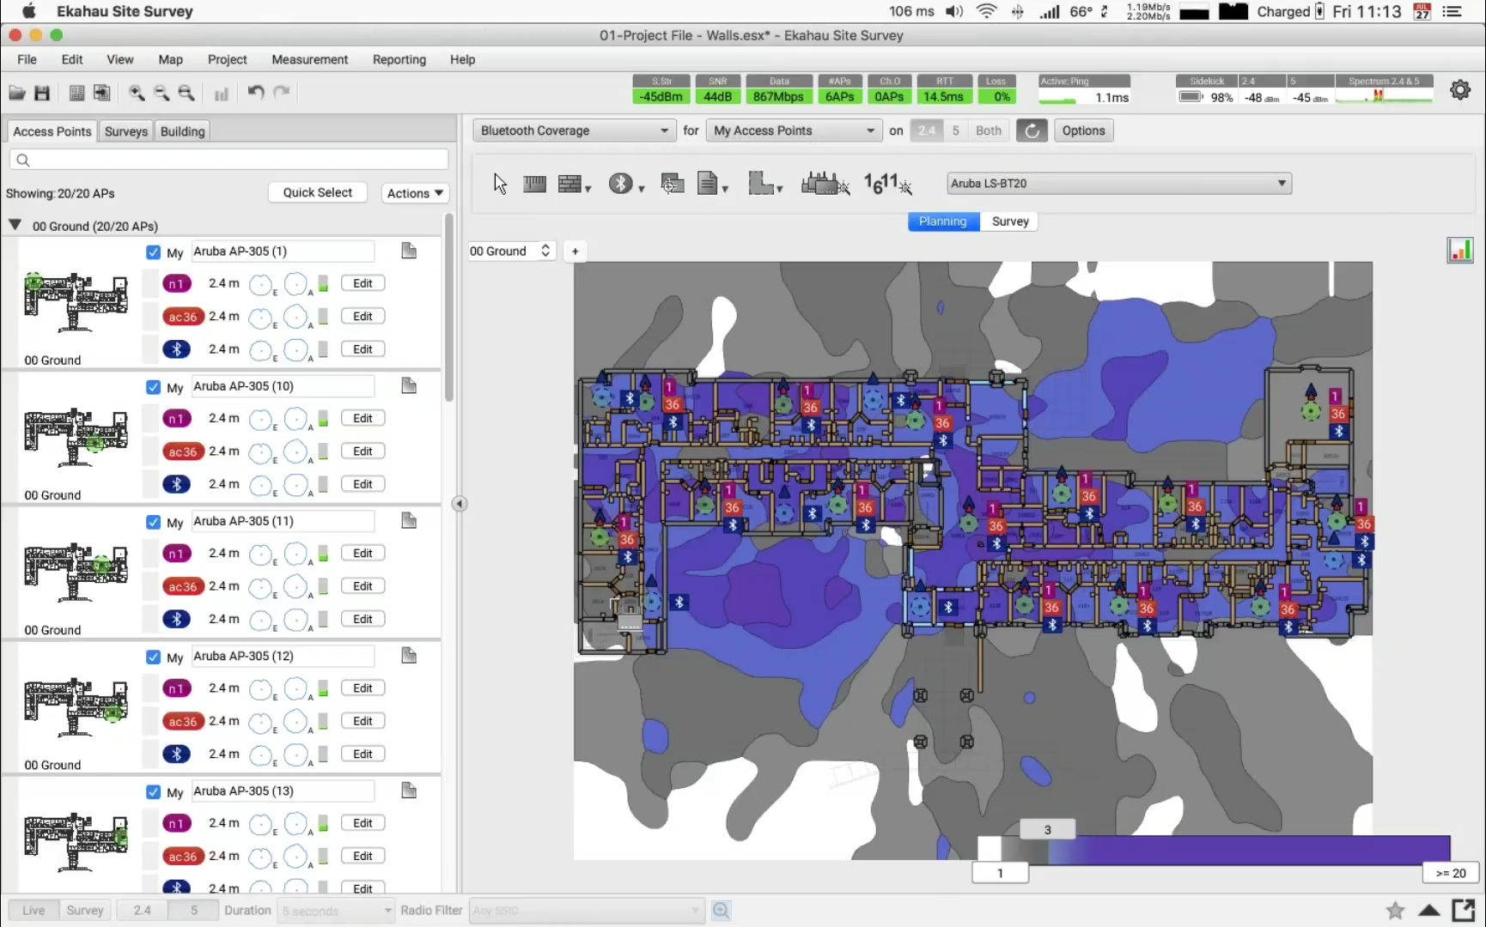Click the refresh visualization button
Viewport: 1486px width, 927px height.
click(x=1032, y=130)
